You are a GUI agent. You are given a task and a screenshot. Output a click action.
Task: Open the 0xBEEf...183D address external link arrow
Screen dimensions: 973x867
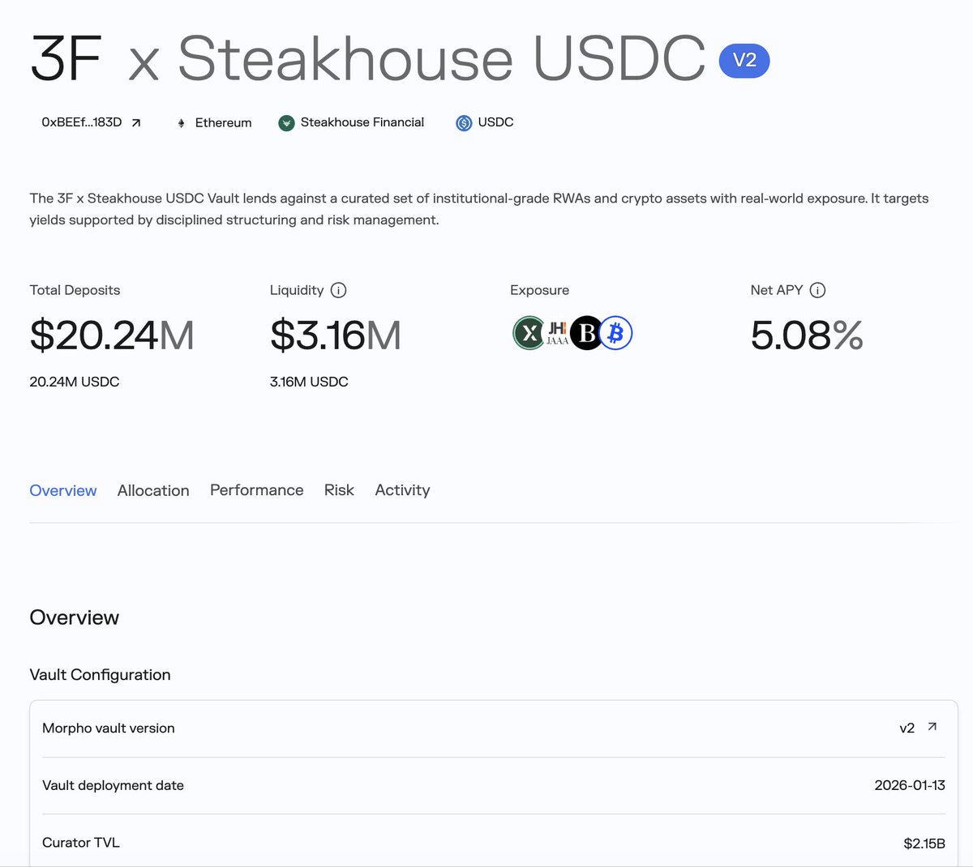click(x=136, y=122)
